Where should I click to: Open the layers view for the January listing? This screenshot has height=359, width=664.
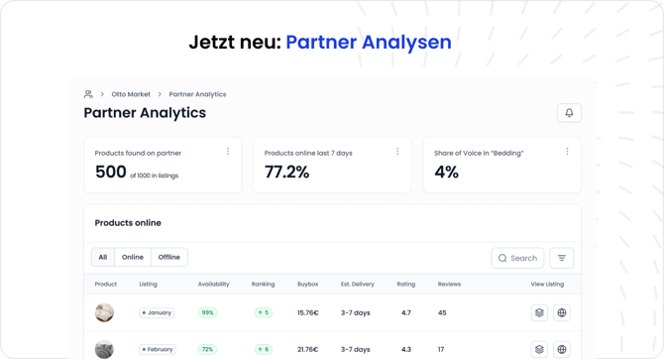tap(539, 312)
